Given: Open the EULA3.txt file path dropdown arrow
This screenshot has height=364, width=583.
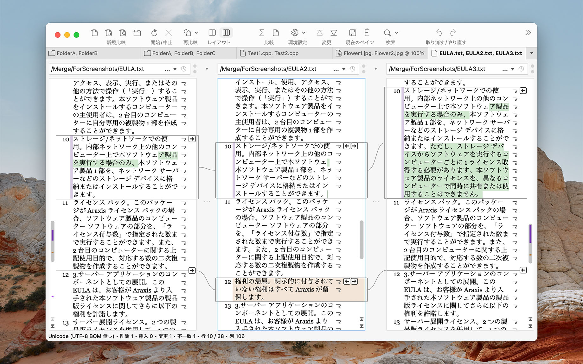Looking at the screenshot, I should (512, 69).
